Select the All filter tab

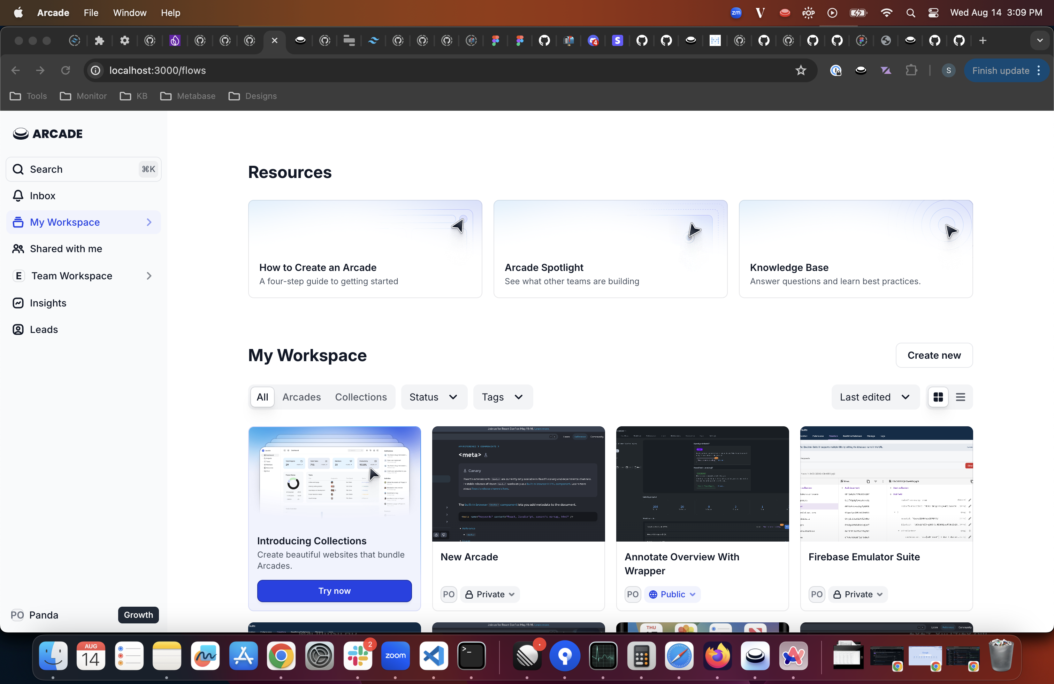tap(262, 397)
